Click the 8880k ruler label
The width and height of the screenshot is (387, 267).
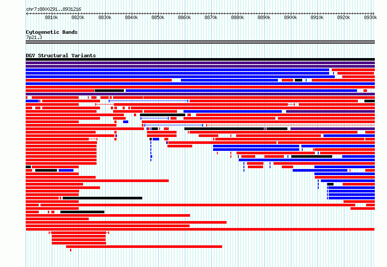pyautogui.click(x=237, y=17)
